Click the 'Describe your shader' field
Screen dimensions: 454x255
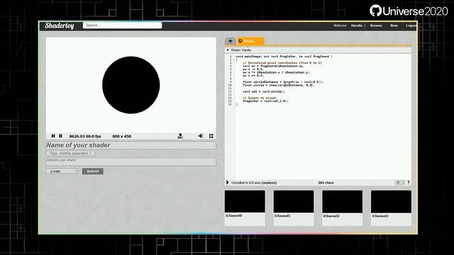131,161
